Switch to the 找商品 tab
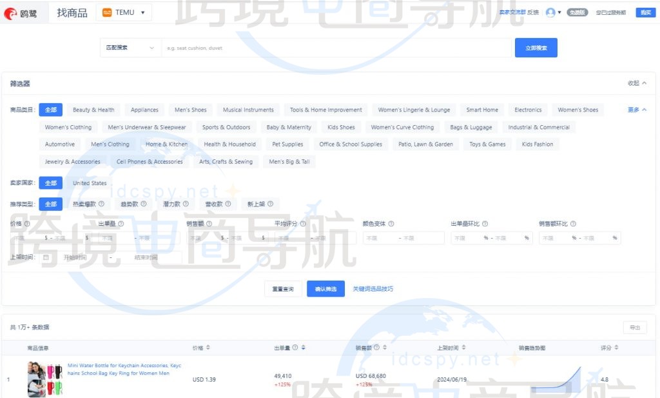This screenshot has width=660, height=398. (x=72, y=12)
